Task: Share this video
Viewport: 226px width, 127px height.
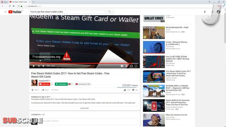Action: coord(45,90)
